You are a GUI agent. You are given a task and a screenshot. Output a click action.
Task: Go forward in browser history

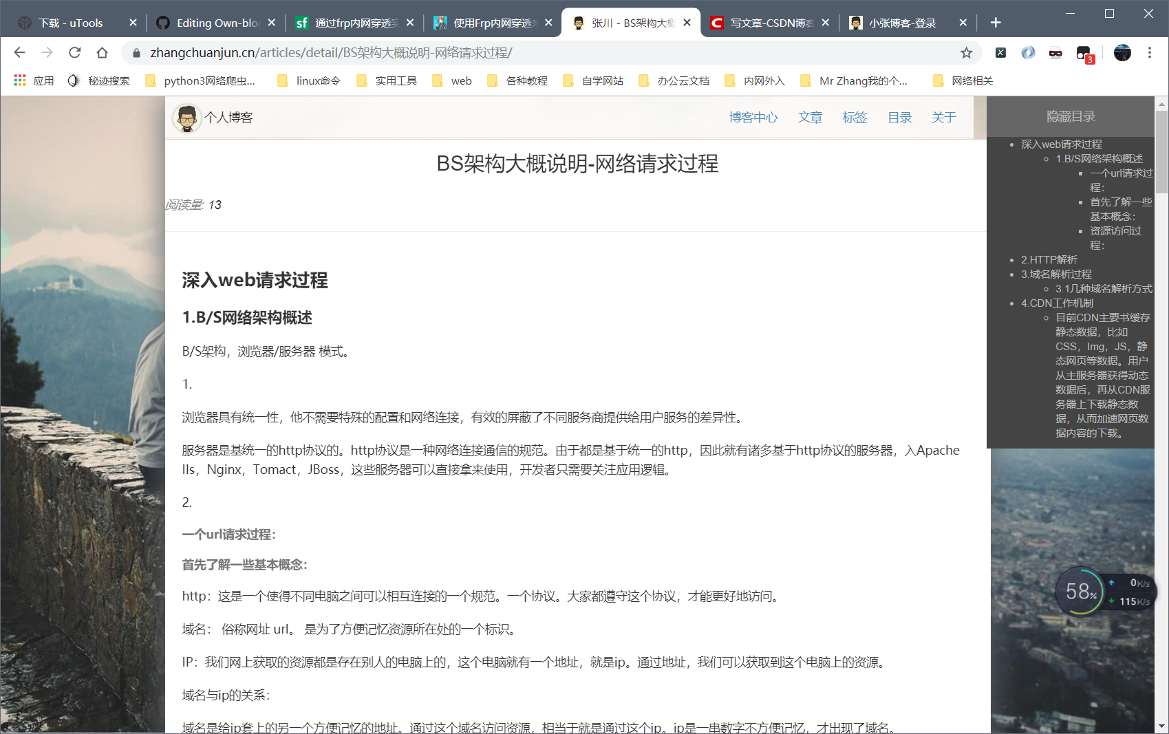pos(47,52)
